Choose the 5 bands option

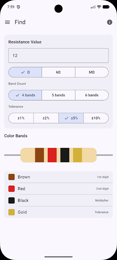58,95
